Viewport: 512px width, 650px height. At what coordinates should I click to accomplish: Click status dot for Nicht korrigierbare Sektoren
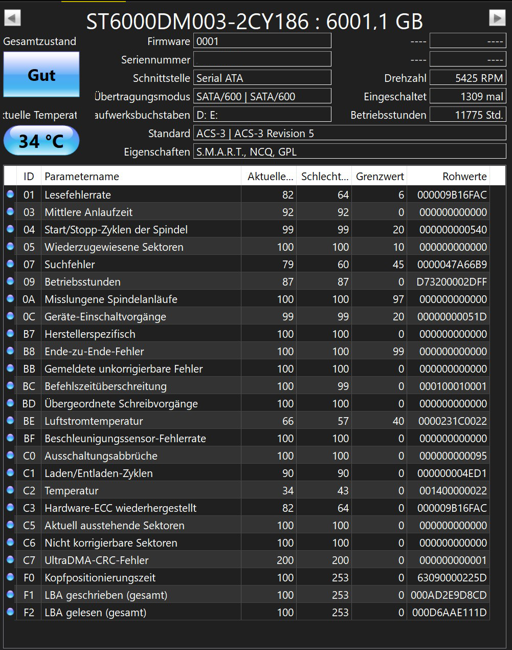click(10, 542)
